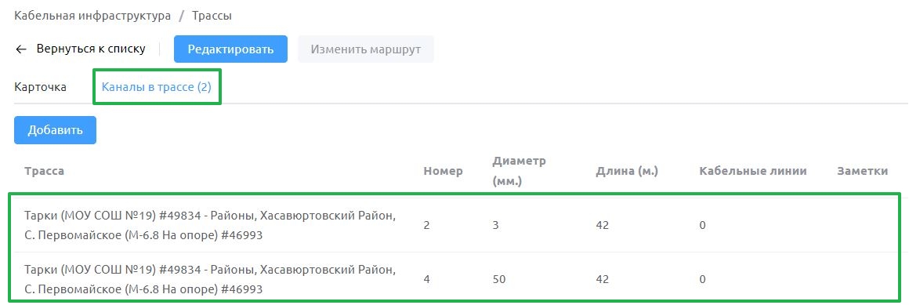Click the 'Добавить' button
The width and height of the screenshot is (909, 305).
click(x=55, y=130)
